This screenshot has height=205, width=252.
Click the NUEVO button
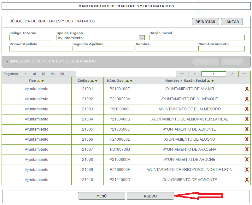[x=150, y=196]
